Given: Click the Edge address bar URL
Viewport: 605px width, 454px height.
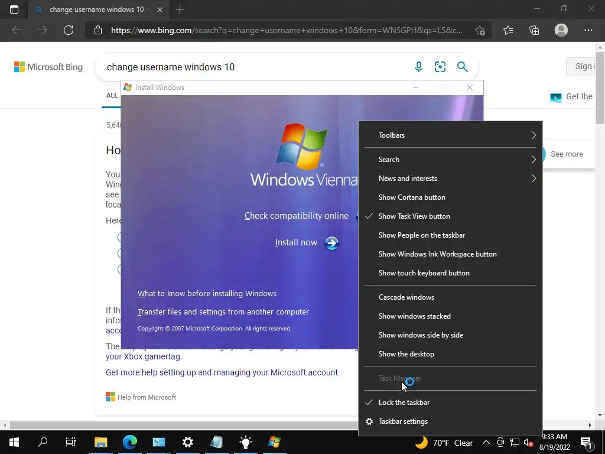Looking at the screenshot, I should [x=287, y=30].
